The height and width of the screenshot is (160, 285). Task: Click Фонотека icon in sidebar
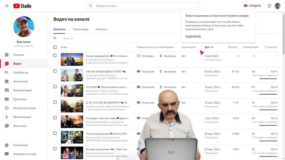tap(7, 126)
